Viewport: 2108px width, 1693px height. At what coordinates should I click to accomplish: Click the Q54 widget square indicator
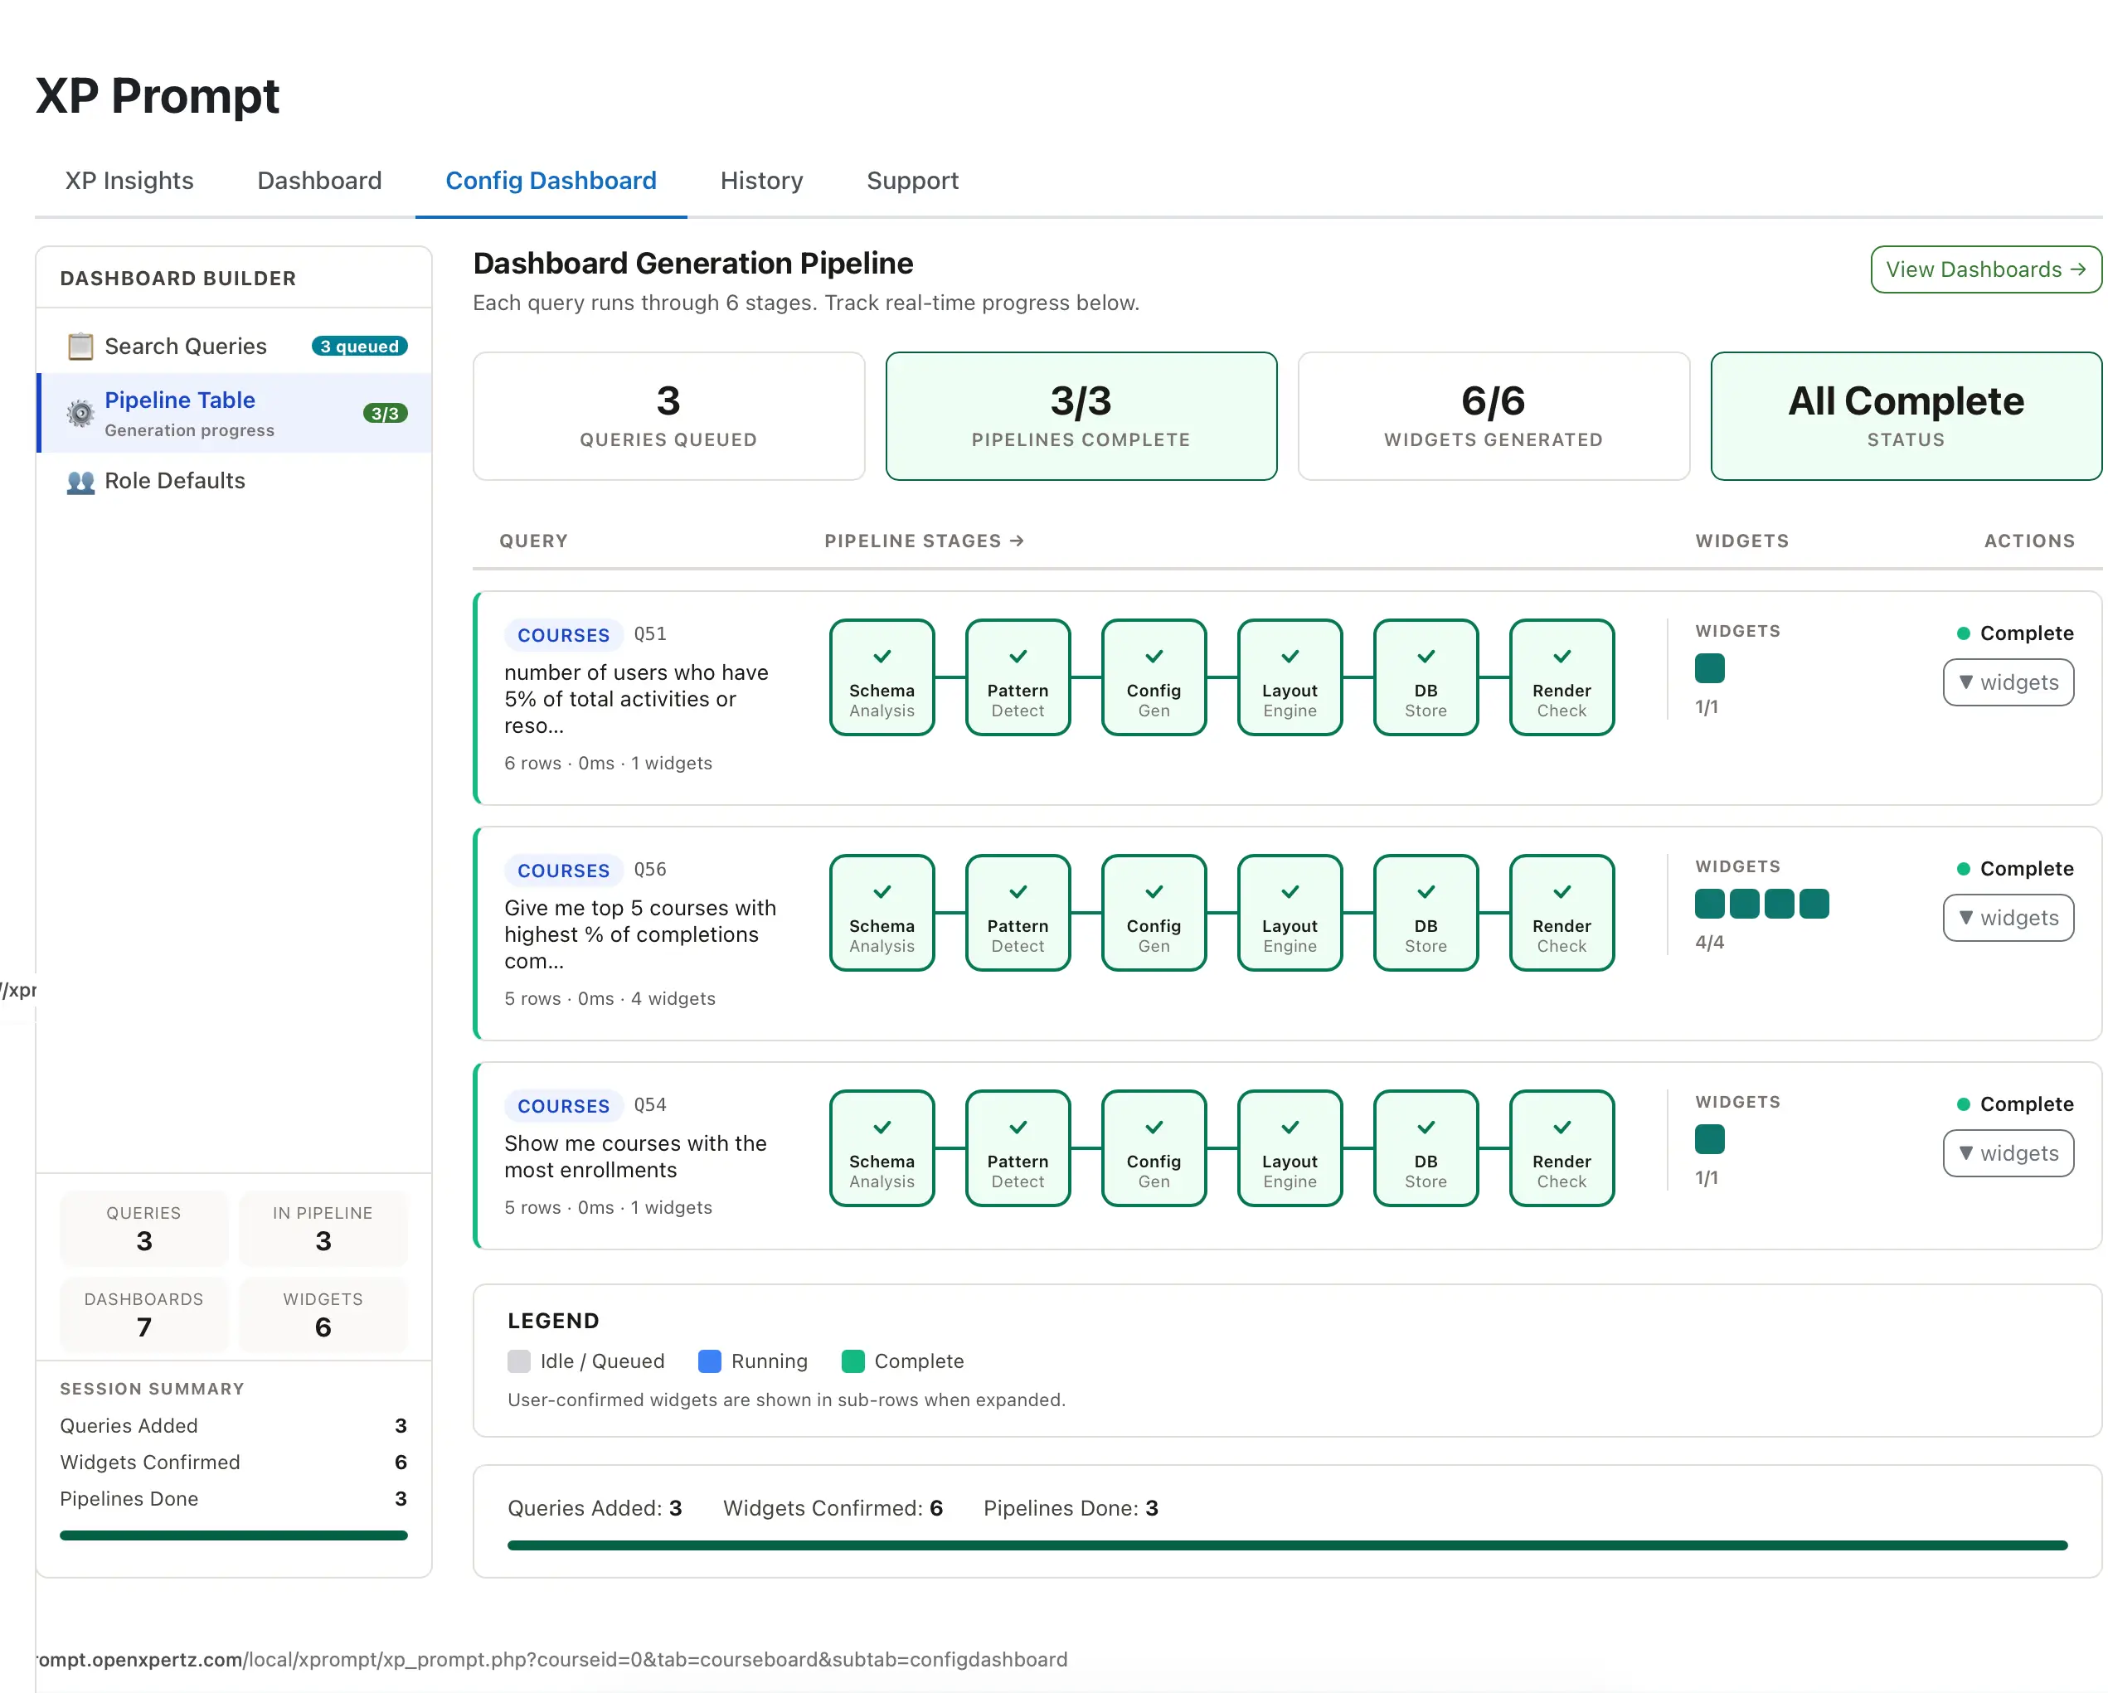pyautogui.click(x=1710, y=1139)
